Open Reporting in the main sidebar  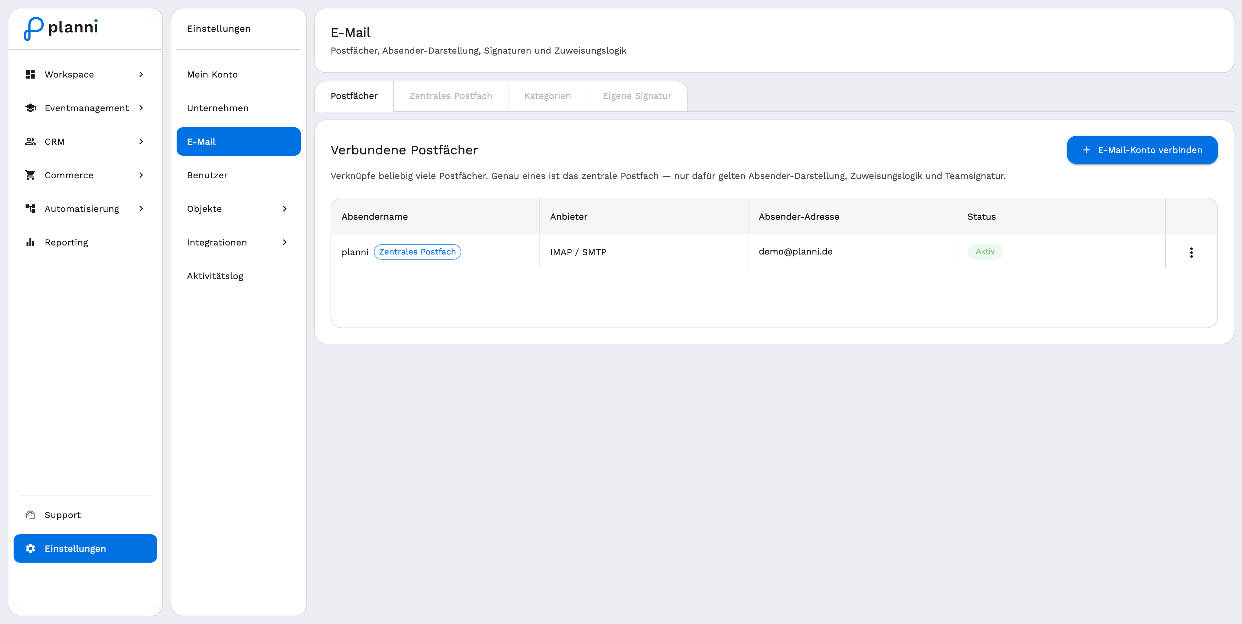click(85, 242)
